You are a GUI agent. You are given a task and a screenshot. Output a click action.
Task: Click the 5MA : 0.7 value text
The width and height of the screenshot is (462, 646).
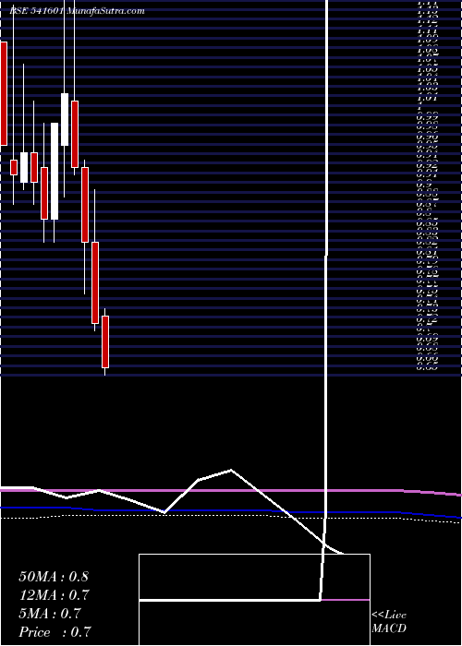coord(51,614)
